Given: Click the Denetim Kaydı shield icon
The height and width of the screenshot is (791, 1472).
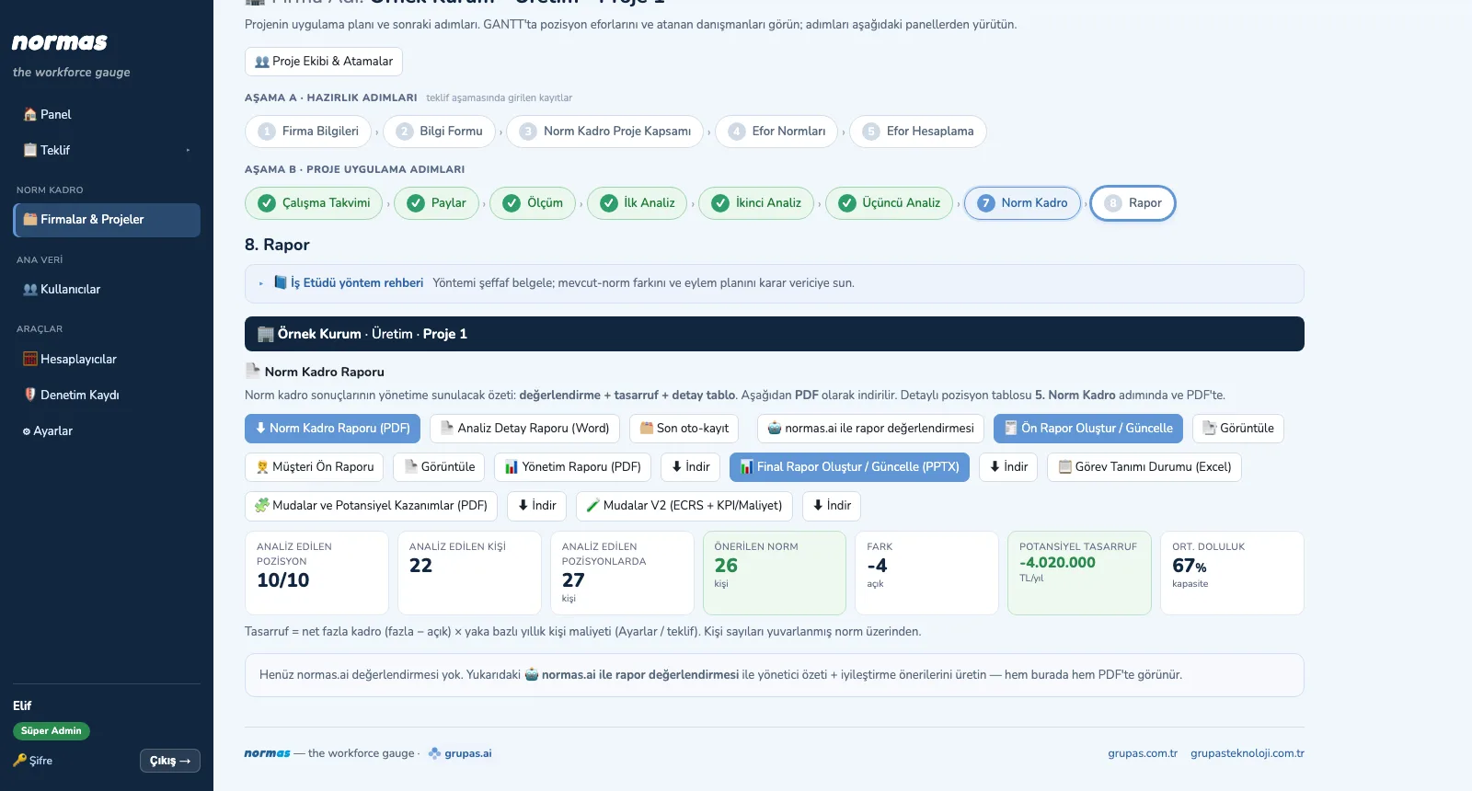Looking at the screenshot, I should click(29, 395).
